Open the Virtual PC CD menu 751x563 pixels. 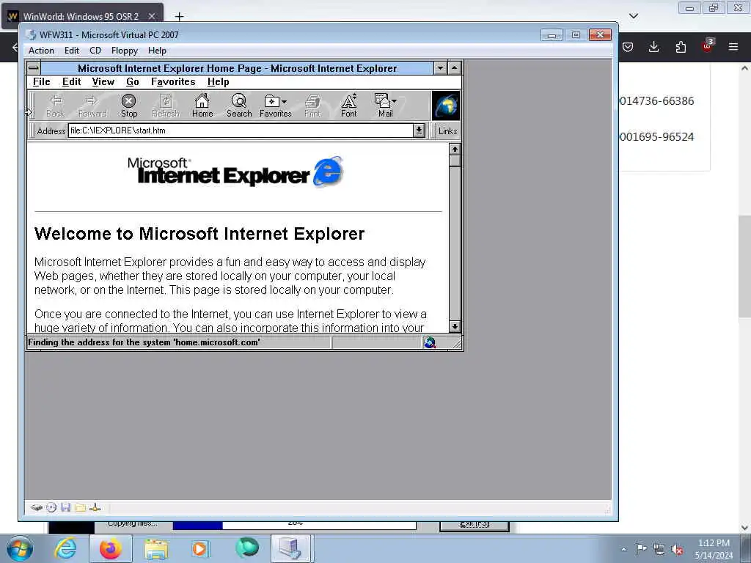pos(95,51)
